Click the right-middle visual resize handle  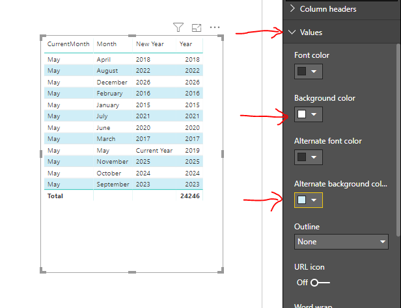223,154
